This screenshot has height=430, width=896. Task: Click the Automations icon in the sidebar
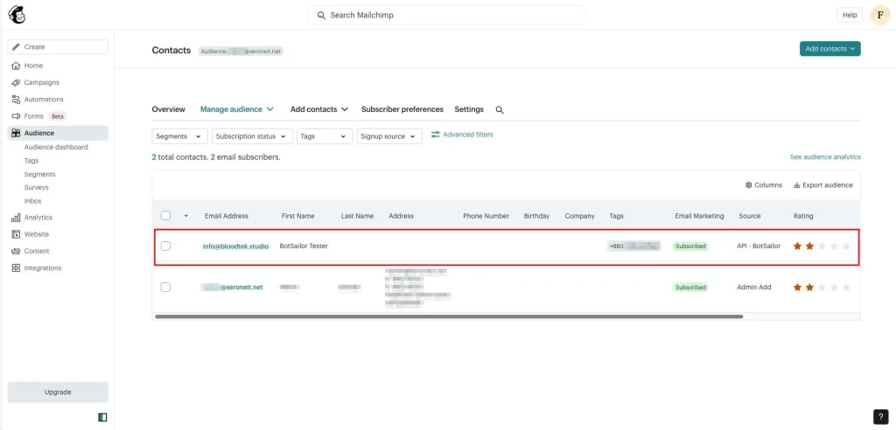click(16, 100)
